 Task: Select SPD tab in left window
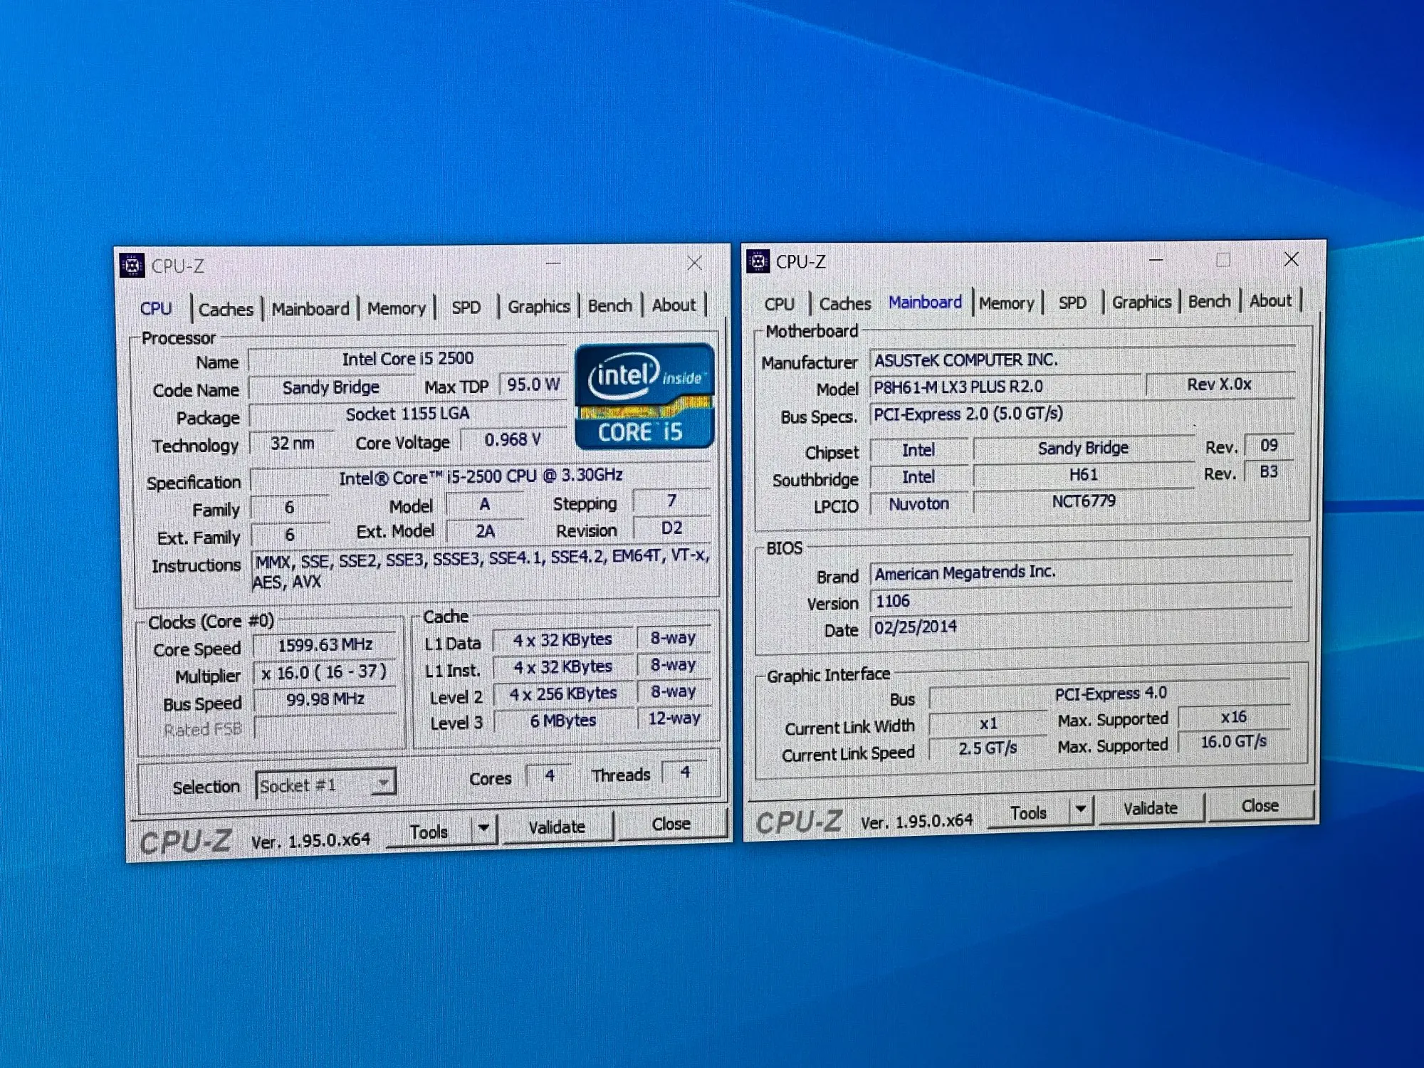[466, 308]
